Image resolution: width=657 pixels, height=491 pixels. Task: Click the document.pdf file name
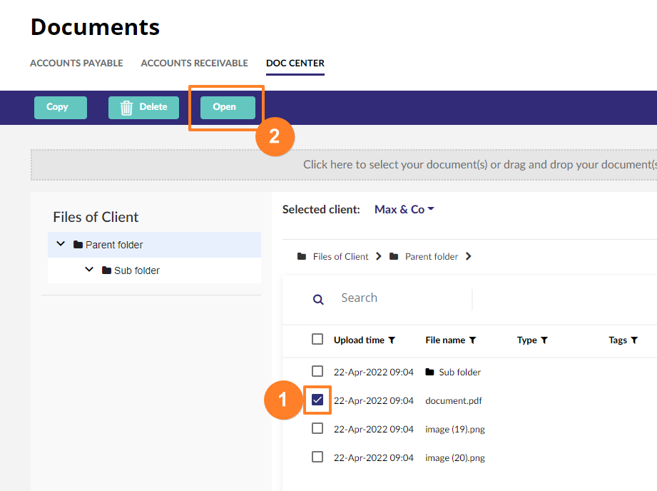(x=454, y=401)
